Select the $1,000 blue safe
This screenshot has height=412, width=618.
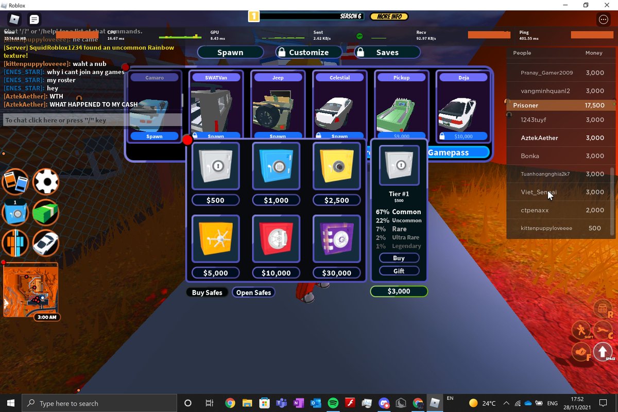click(276, 166)
